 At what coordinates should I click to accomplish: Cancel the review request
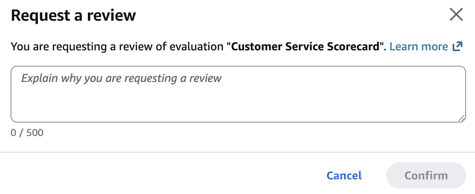click(x=344, y=176)
